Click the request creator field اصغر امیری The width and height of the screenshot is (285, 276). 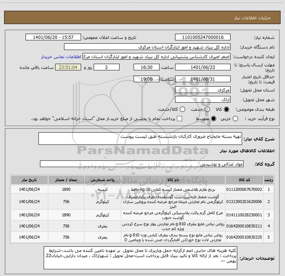tap(157, 57)
